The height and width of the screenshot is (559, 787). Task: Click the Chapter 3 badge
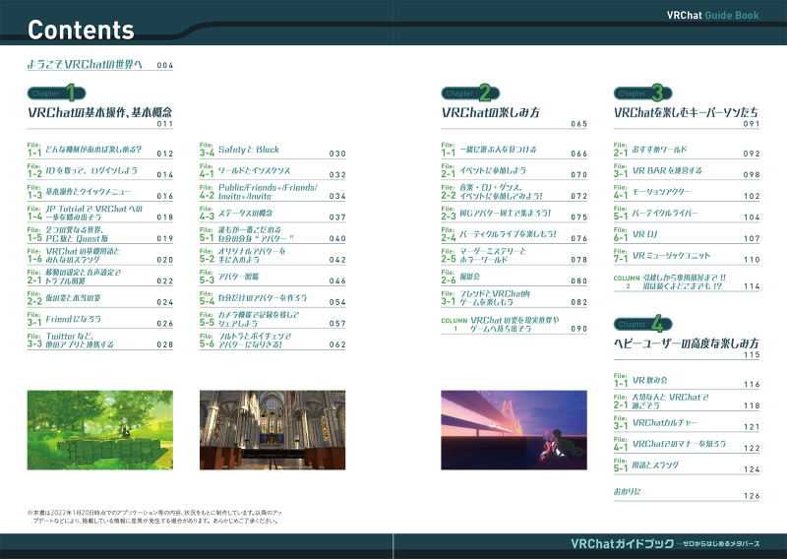tap(643, 93)
